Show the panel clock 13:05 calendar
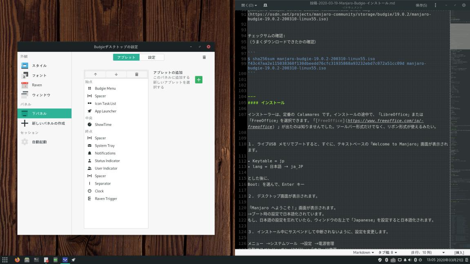 445,260
